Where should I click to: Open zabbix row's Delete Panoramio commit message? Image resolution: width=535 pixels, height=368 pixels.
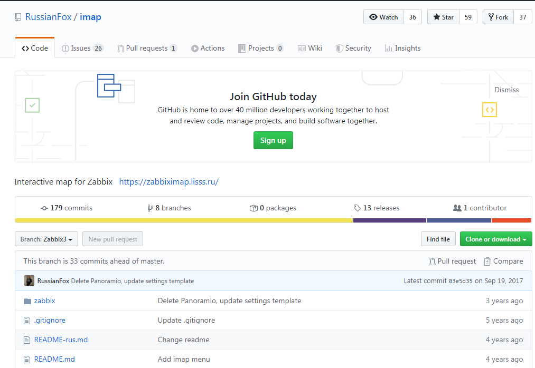(x=229, y=301)
